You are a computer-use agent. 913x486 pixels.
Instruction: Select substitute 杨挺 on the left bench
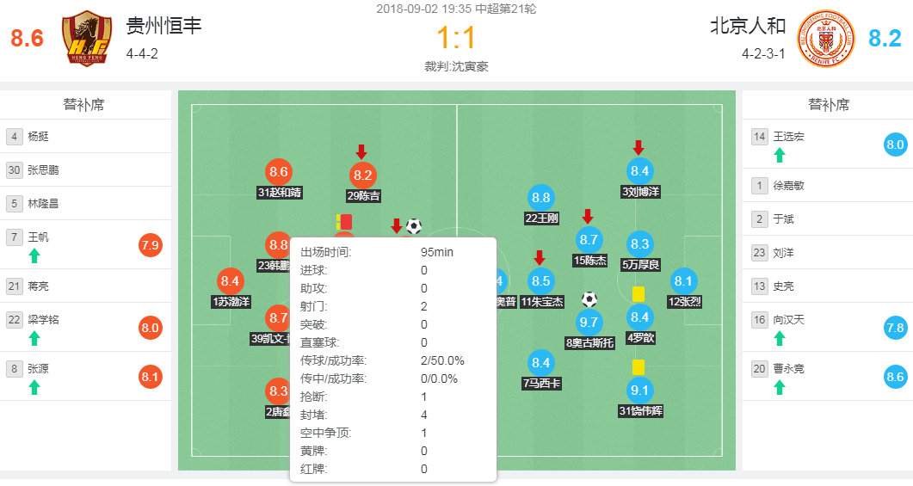[39, 136]
